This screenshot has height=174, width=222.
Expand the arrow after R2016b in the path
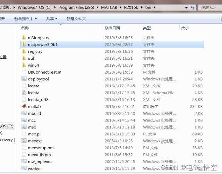coord(142,7)
